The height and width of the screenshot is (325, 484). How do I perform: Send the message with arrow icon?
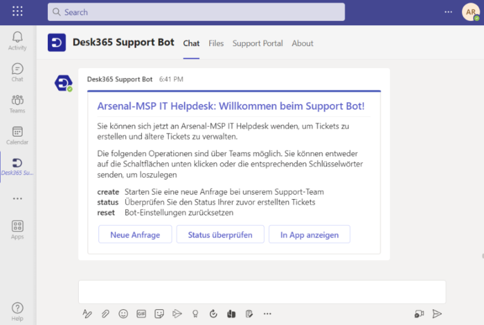coord(437,314)
